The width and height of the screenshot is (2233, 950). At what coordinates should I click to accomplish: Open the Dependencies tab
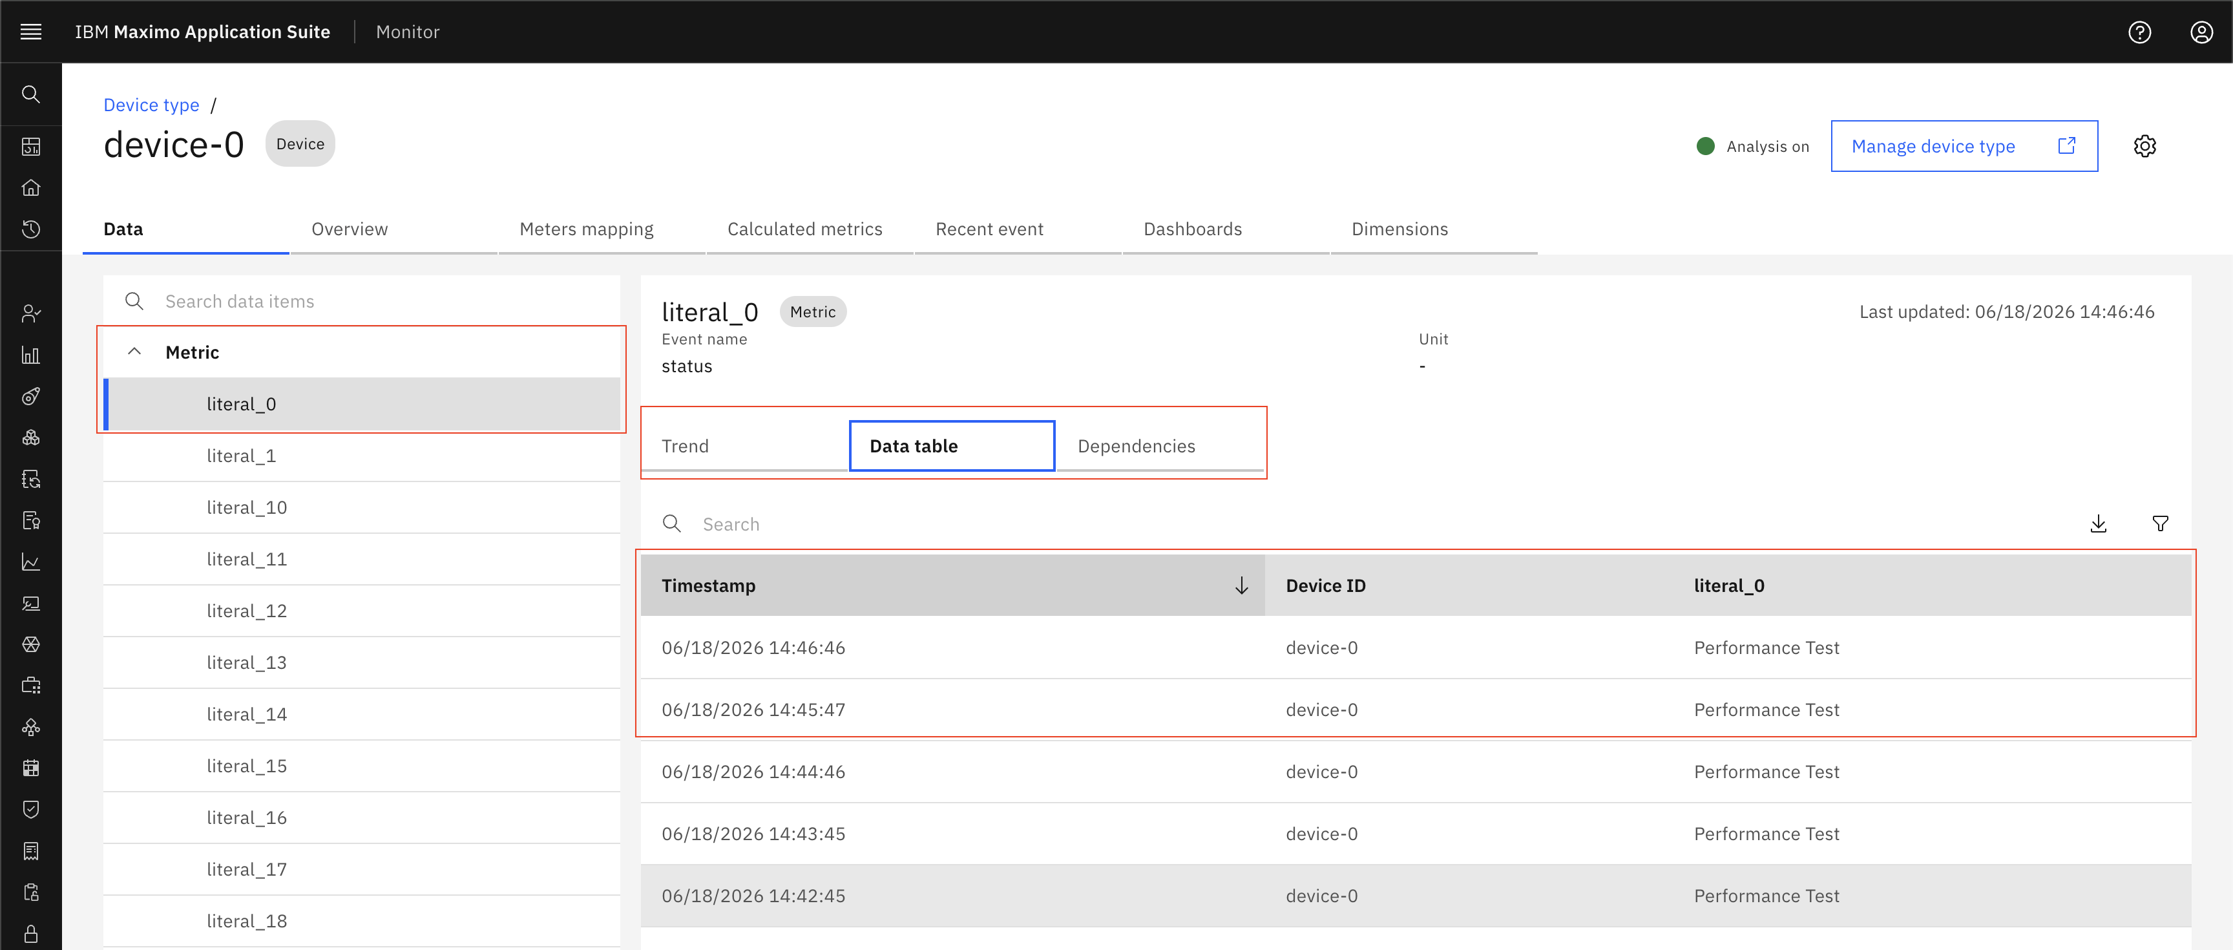point(1160,445)
